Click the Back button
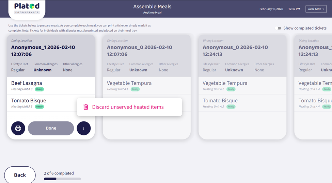332x183 pixels. [x=20, y=175]
